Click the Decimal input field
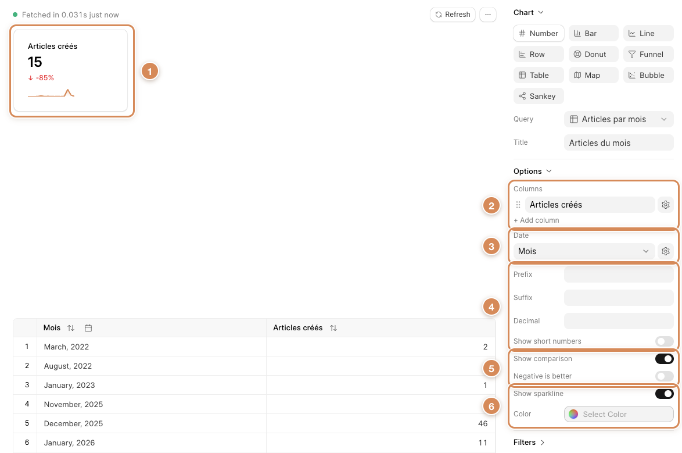Image resolution: width=682 pixels, height=453 pixels. 619,321
